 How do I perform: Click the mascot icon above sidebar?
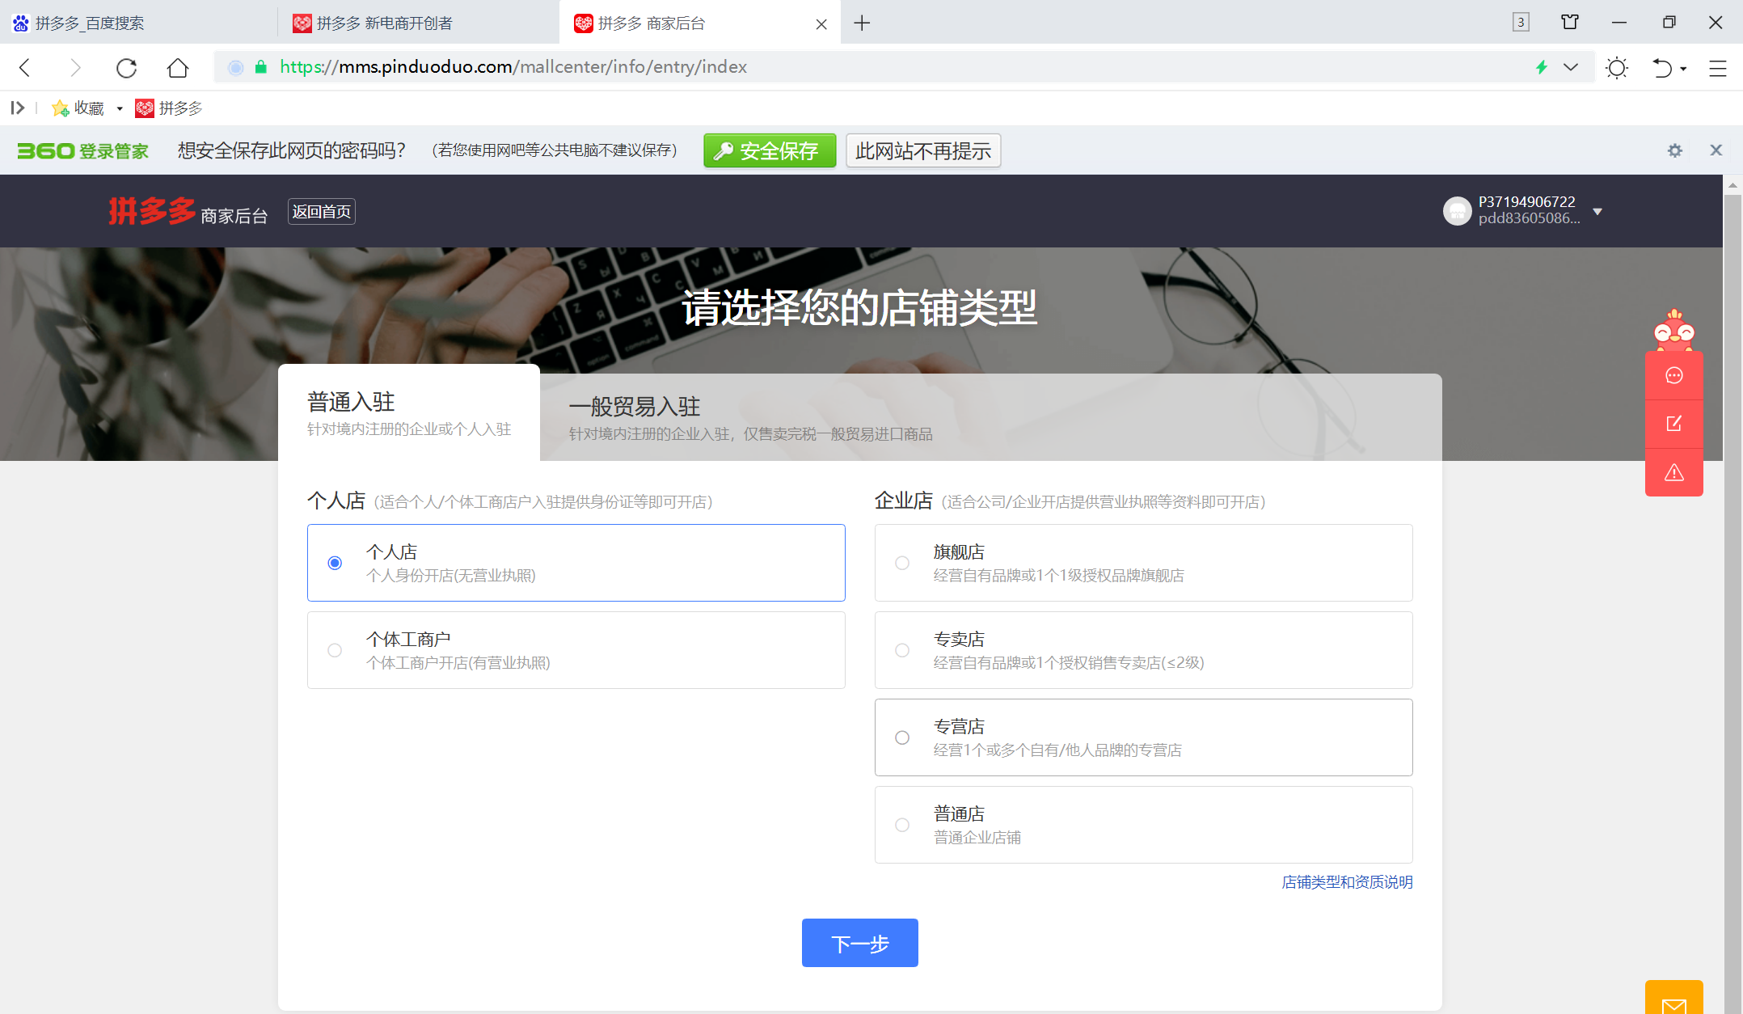point(1674,330)
